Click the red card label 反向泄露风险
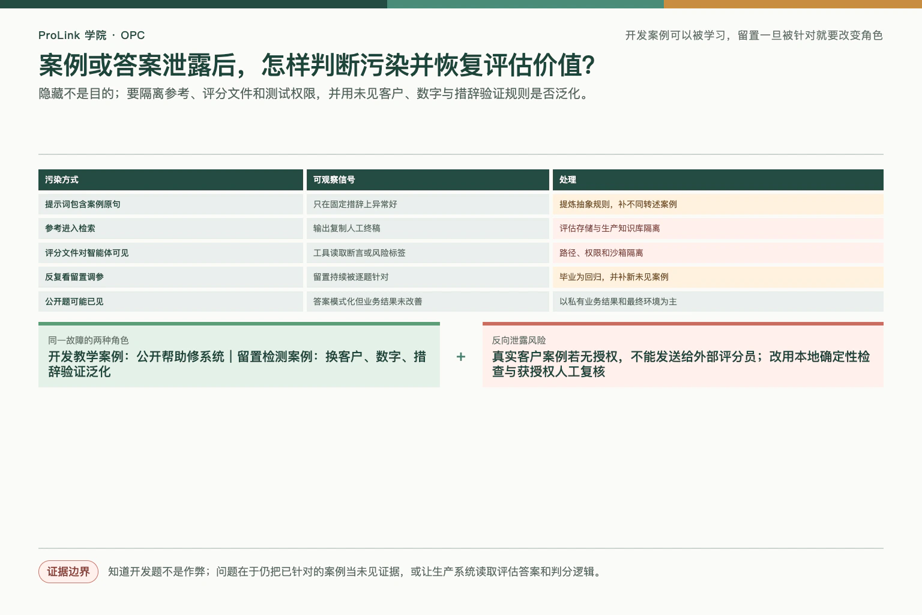This screenshot has height=615, width=922. click(519, 340)
